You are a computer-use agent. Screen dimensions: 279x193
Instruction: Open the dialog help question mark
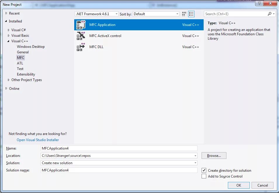[259, 3]
